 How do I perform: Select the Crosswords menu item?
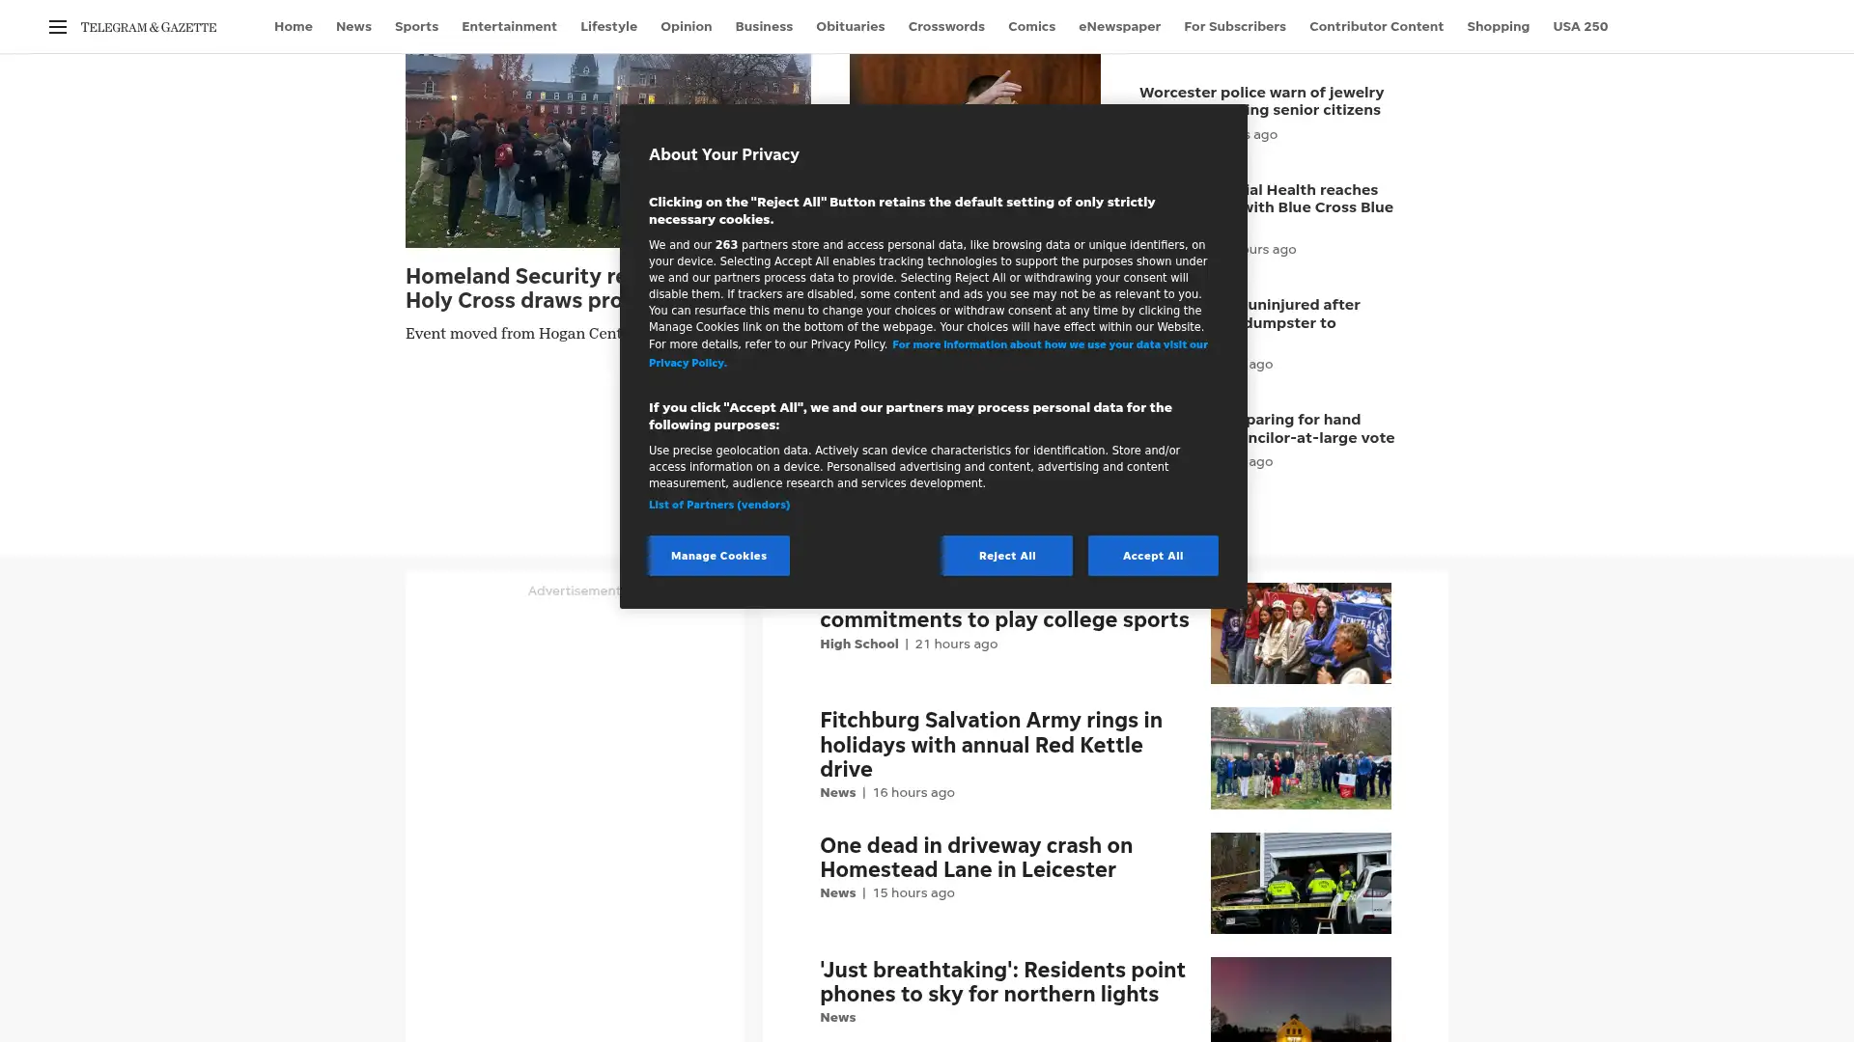[x=946, y=26]
